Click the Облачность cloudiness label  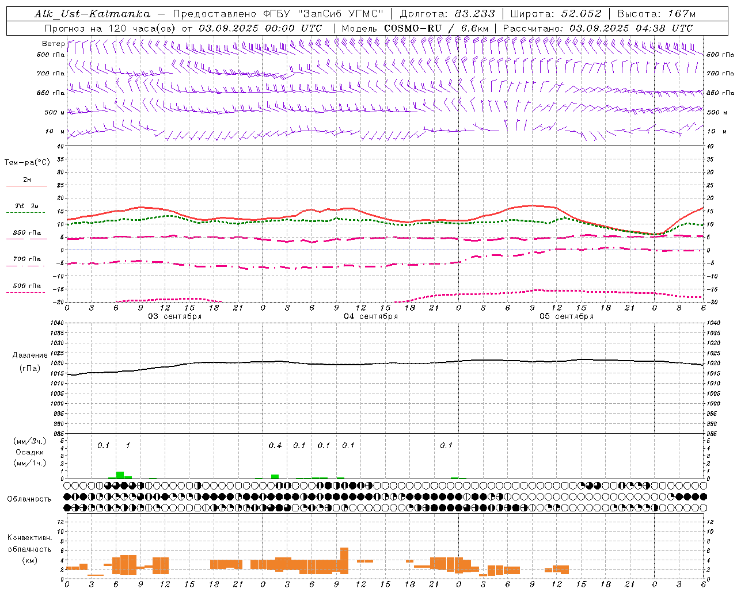(29, 499)
